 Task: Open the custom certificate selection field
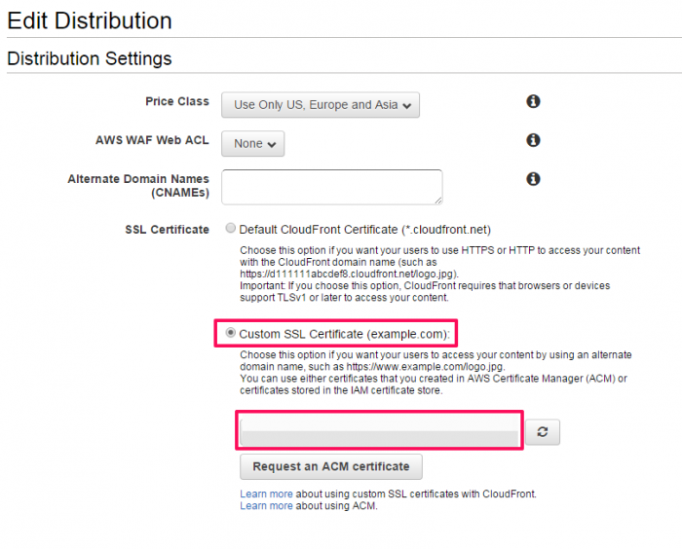point(380,430)
